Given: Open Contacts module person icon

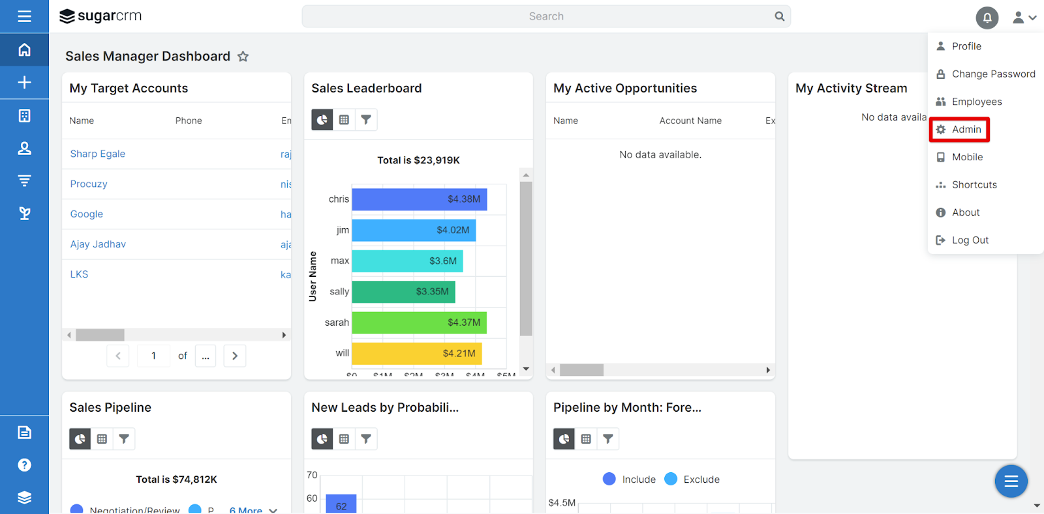Looking at the screenshot, I should [x=24, y=148].
